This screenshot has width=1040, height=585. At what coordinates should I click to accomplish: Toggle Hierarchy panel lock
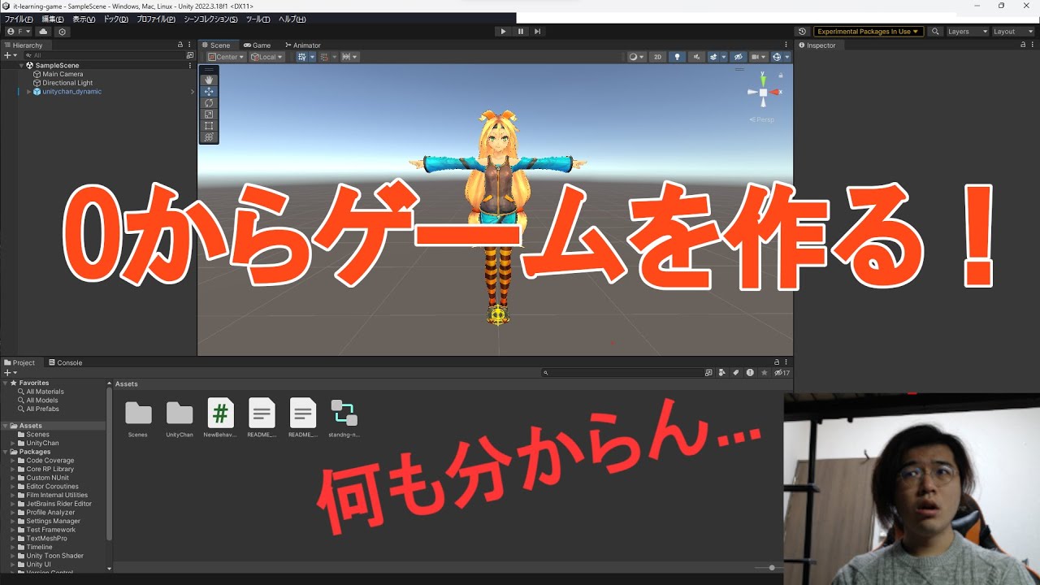click(180, 45)
